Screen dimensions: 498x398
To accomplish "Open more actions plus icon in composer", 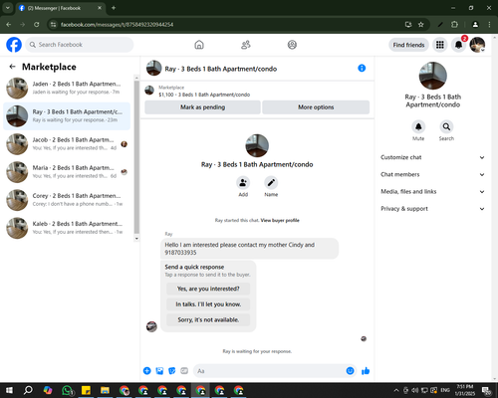I will (x=146, y=371).
